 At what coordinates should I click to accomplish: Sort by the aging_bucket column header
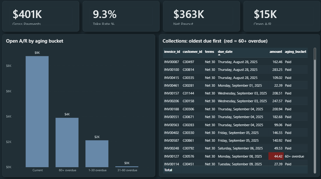click(x=295, y=52)
